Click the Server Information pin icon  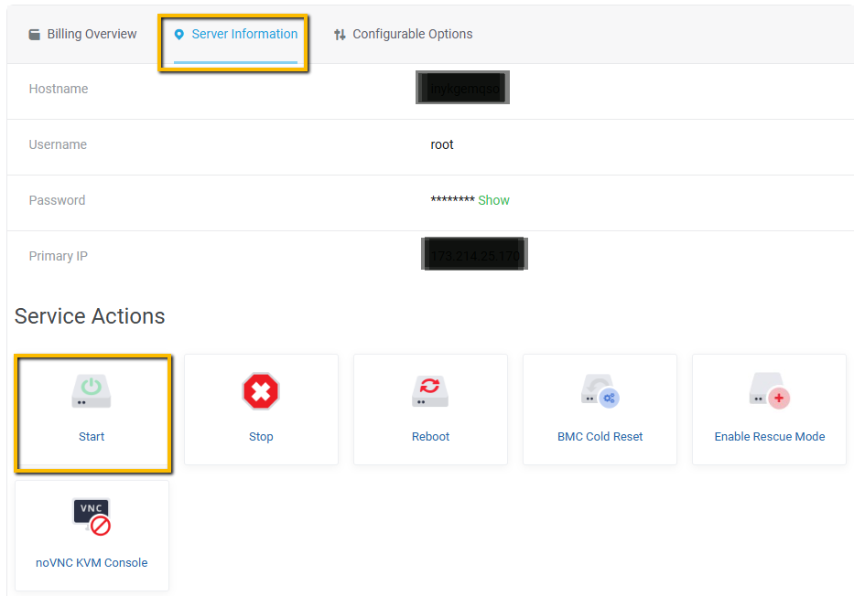pos(179,35)
